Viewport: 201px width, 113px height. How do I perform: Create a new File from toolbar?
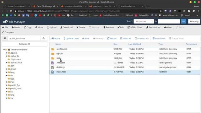tap(5, 27)
